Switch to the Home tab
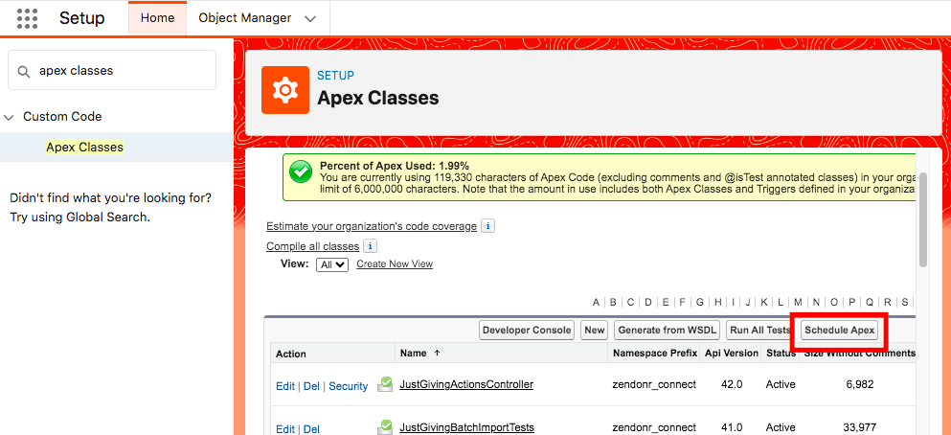The image size is (951, 435). pos(157,18)
